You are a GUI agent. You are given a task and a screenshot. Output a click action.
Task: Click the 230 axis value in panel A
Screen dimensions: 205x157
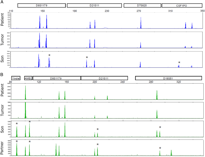107,11
